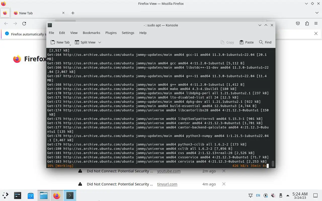Open System Settings from taskbar
This screenshot has width=322, height=201.
point(18,195)
